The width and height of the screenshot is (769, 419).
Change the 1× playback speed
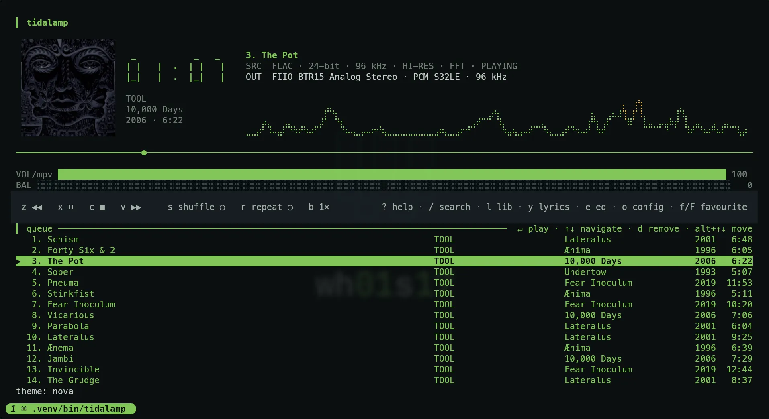[319, 207]
